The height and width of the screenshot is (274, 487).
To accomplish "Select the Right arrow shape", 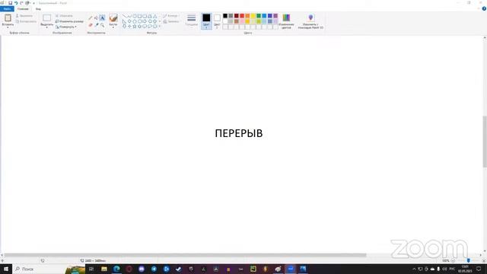I will pos(145,21).
